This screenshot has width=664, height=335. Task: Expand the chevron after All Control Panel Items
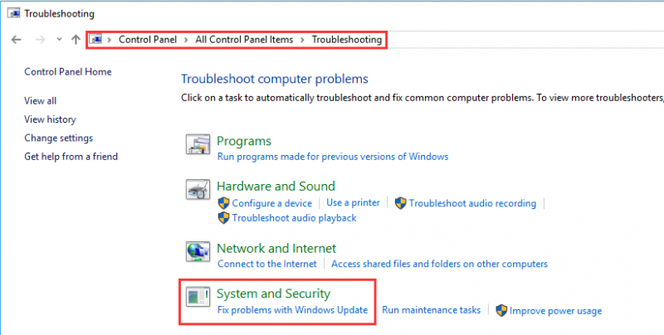click(x=302, y=40)
